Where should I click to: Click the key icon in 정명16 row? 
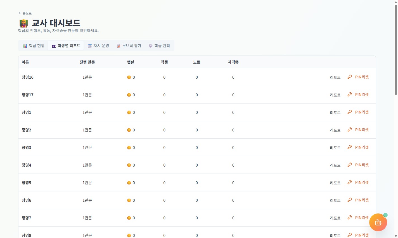350,77
